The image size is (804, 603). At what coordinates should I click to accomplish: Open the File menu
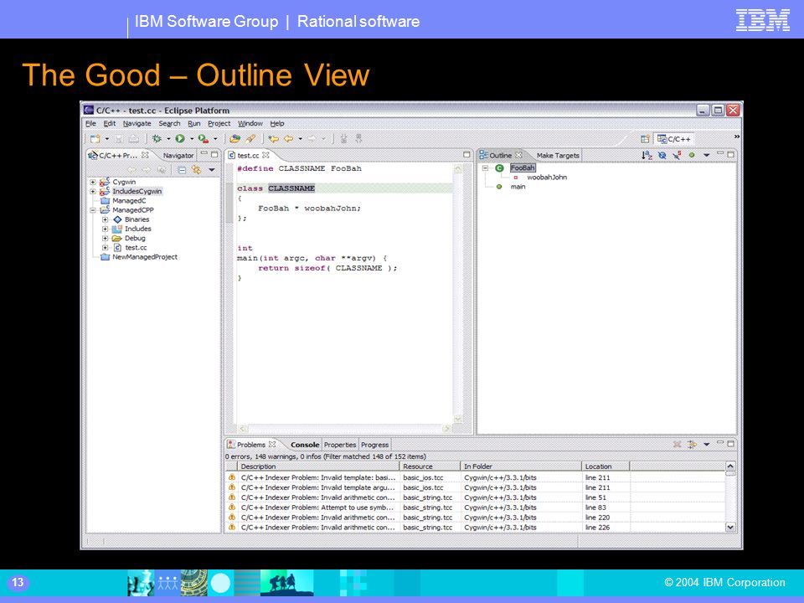[90, 124]
